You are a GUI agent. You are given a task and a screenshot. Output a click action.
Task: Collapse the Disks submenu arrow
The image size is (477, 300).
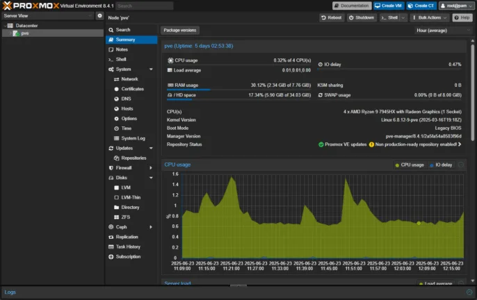pyautogui.click(x=151, y=178)
